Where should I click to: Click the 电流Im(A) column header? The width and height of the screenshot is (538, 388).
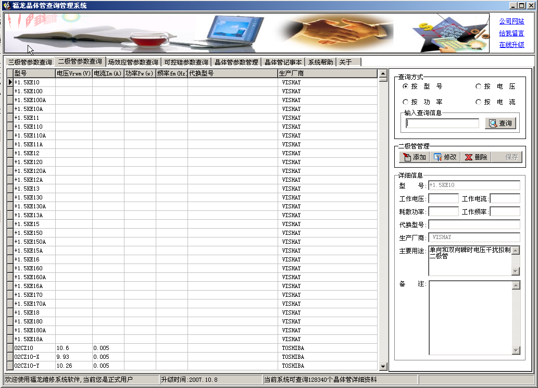(x=108, y=73)
